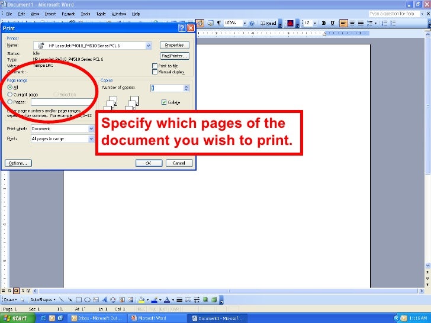The width and height of the screenshot is (431, 323).
Task: Uncheck the Collate checkbox
Action: (x=164, y=102)
